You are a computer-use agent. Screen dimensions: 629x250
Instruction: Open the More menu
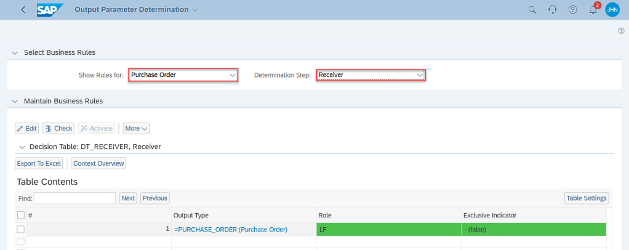(136, 128)
